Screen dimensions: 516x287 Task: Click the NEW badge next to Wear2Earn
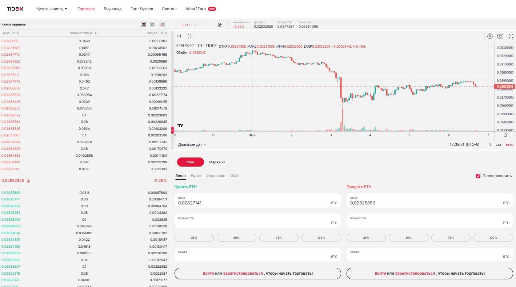point(212,9)
